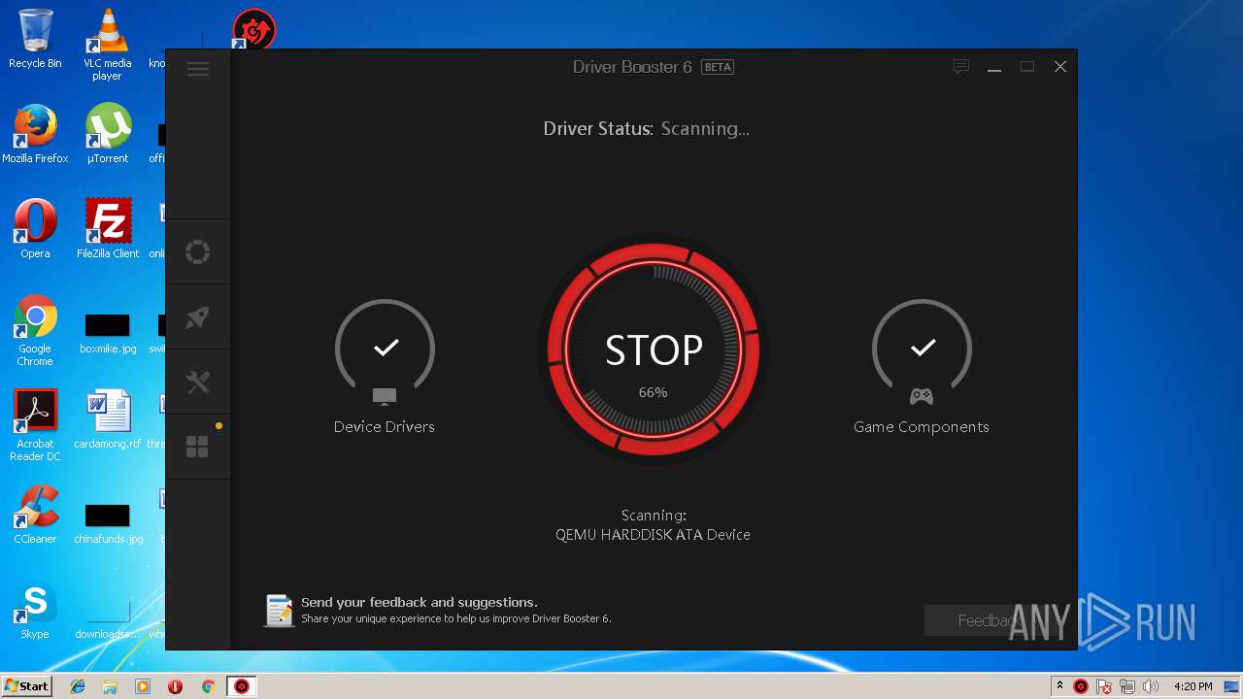Click Send your feedback and suggestions link
Viewport: 1243px width, 699px height.
[420, 602]
